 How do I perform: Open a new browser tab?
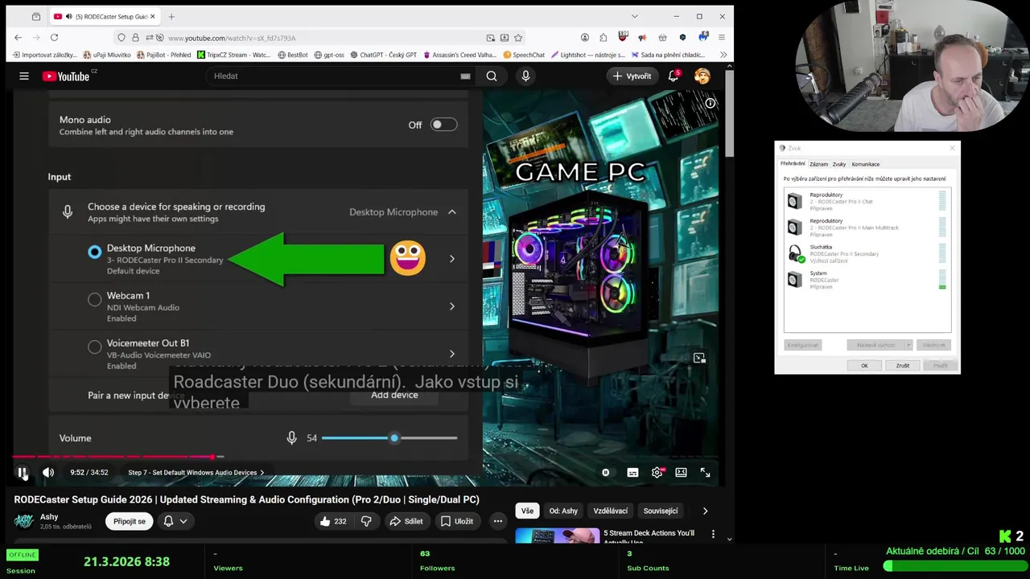pos(171,17)
